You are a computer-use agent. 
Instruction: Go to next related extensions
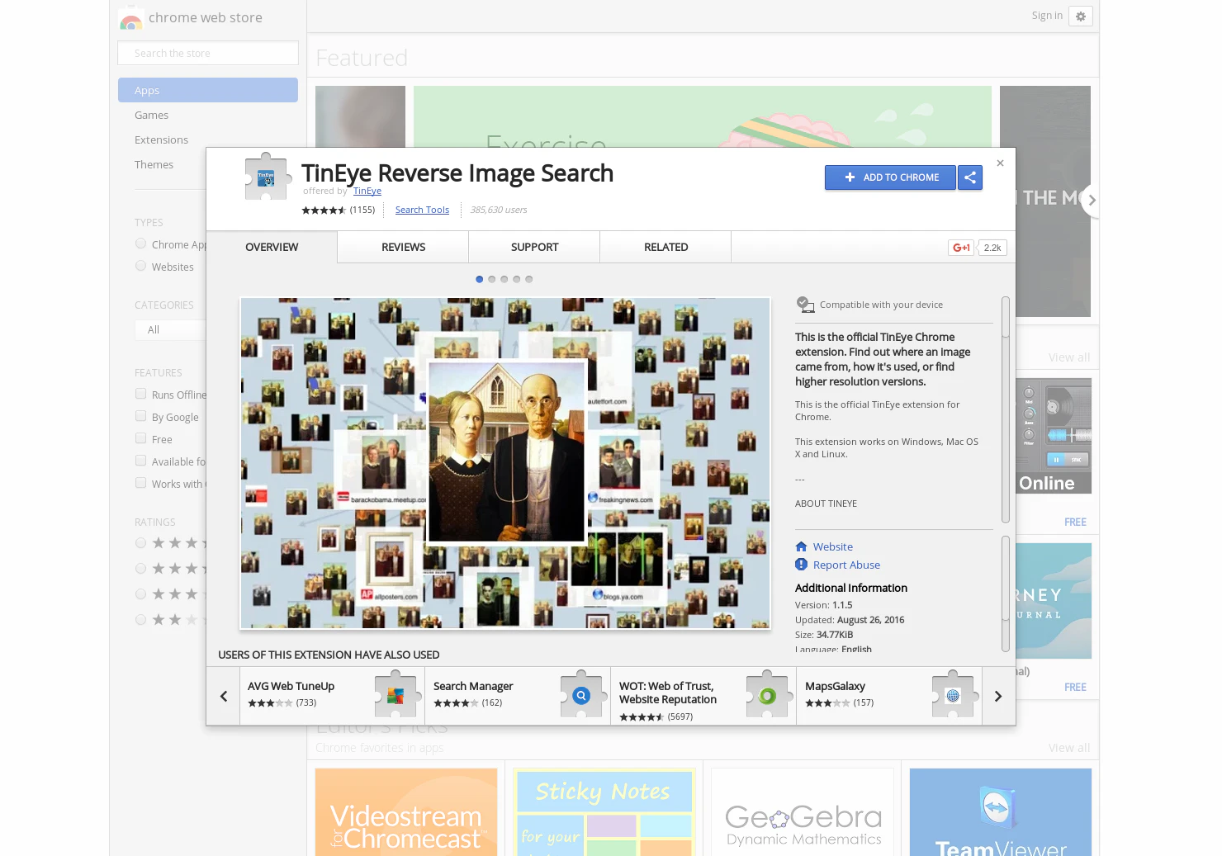coord(998,696)
